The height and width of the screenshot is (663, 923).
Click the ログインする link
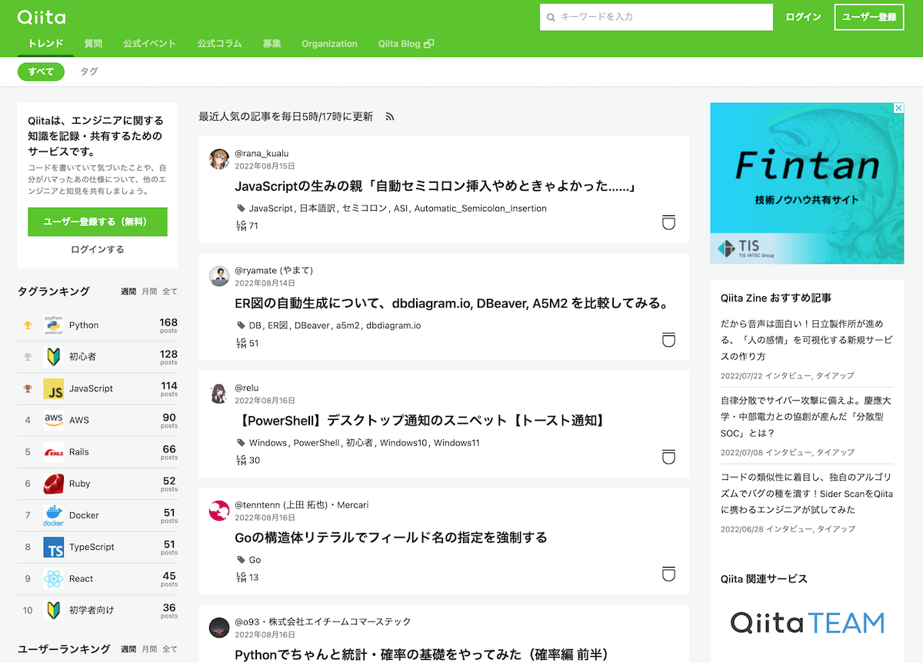pos(98,249)
